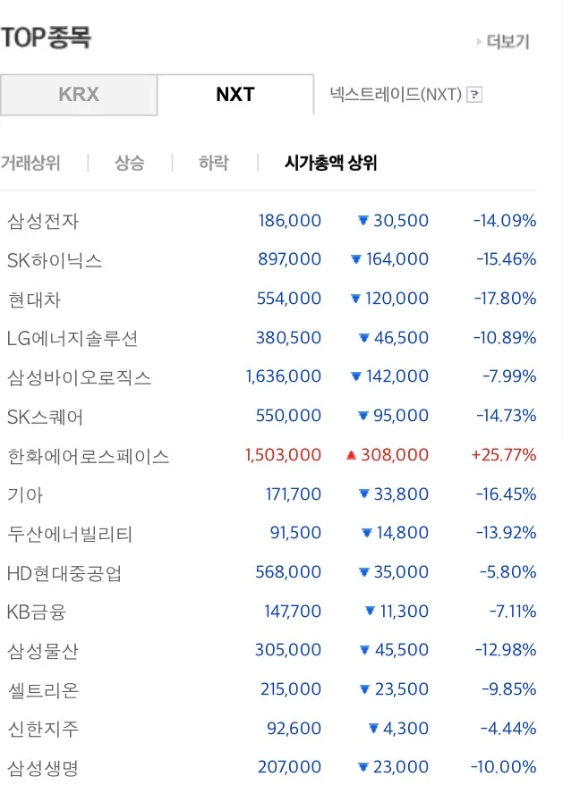The width and height of the screenshot is (563, 802).
Task: Open LG에너지솔루션 stock details
Action: click(x=73, y=339)
